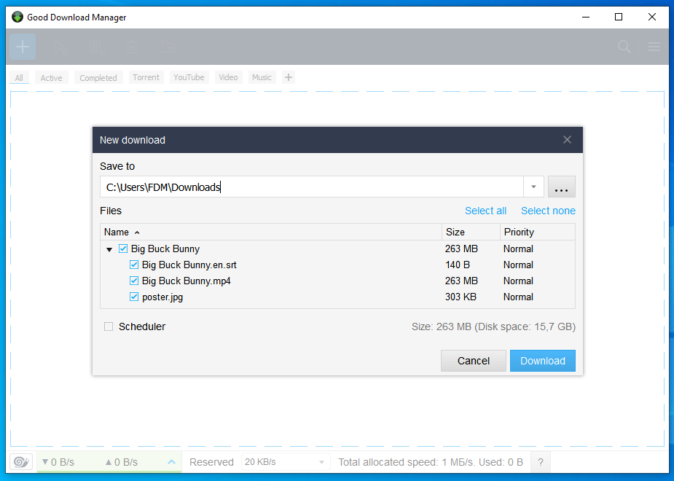
Task: Click the Pause downloads icon
Action: 95,46
